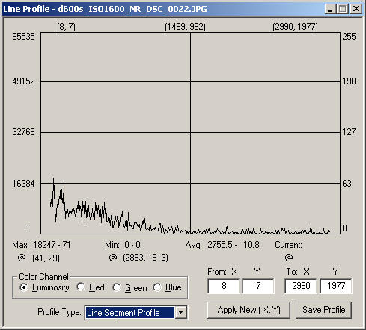
Task: Click the Save Profile button
Action: tap(323, 310)
